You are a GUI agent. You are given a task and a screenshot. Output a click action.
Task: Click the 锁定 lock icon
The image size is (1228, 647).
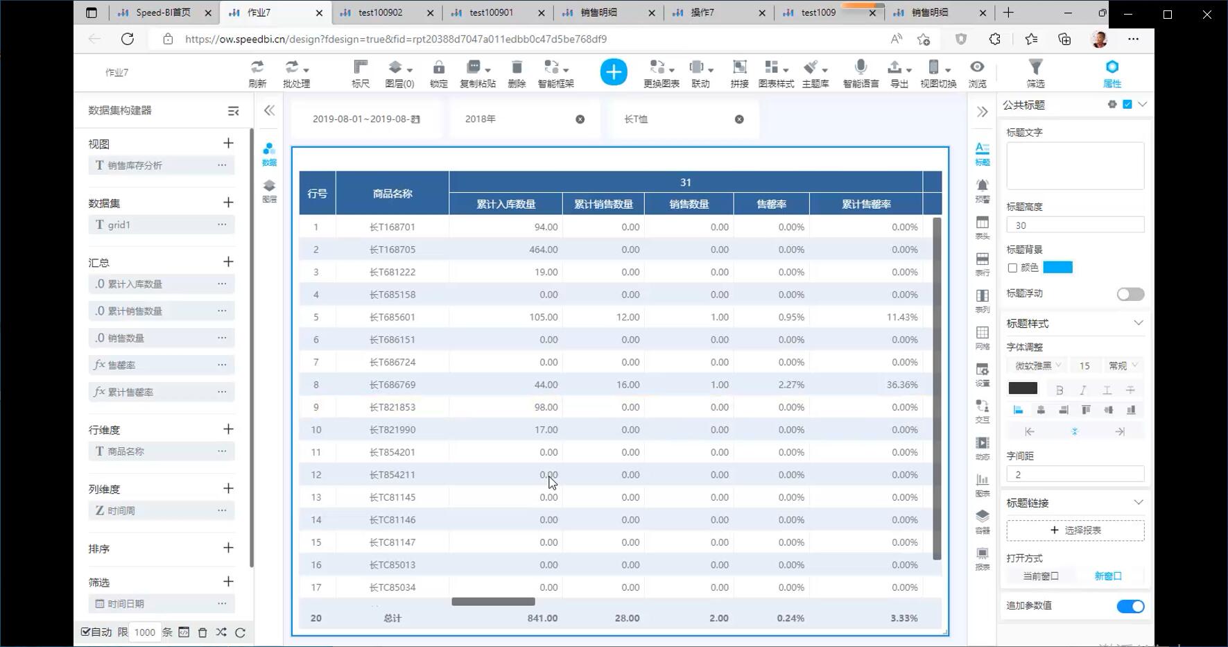point(438,68)
